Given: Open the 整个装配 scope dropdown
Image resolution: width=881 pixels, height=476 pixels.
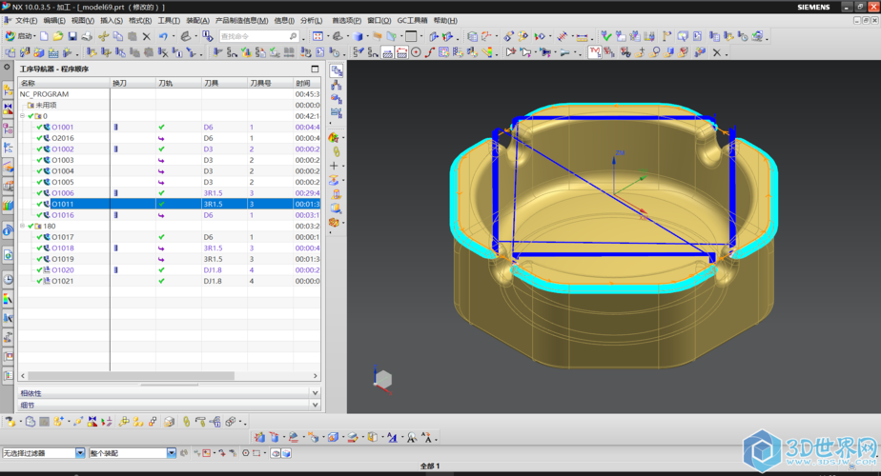Looking at the screenshot, I should point(172,453).
